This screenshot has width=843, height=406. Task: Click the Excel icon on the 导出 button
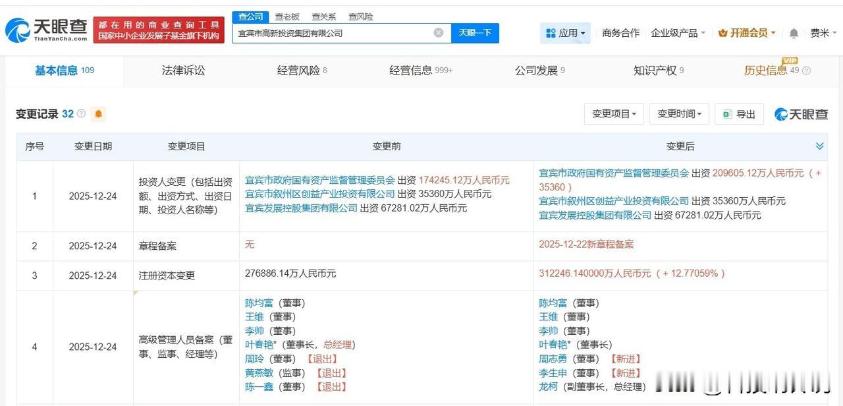coord(726,113)
